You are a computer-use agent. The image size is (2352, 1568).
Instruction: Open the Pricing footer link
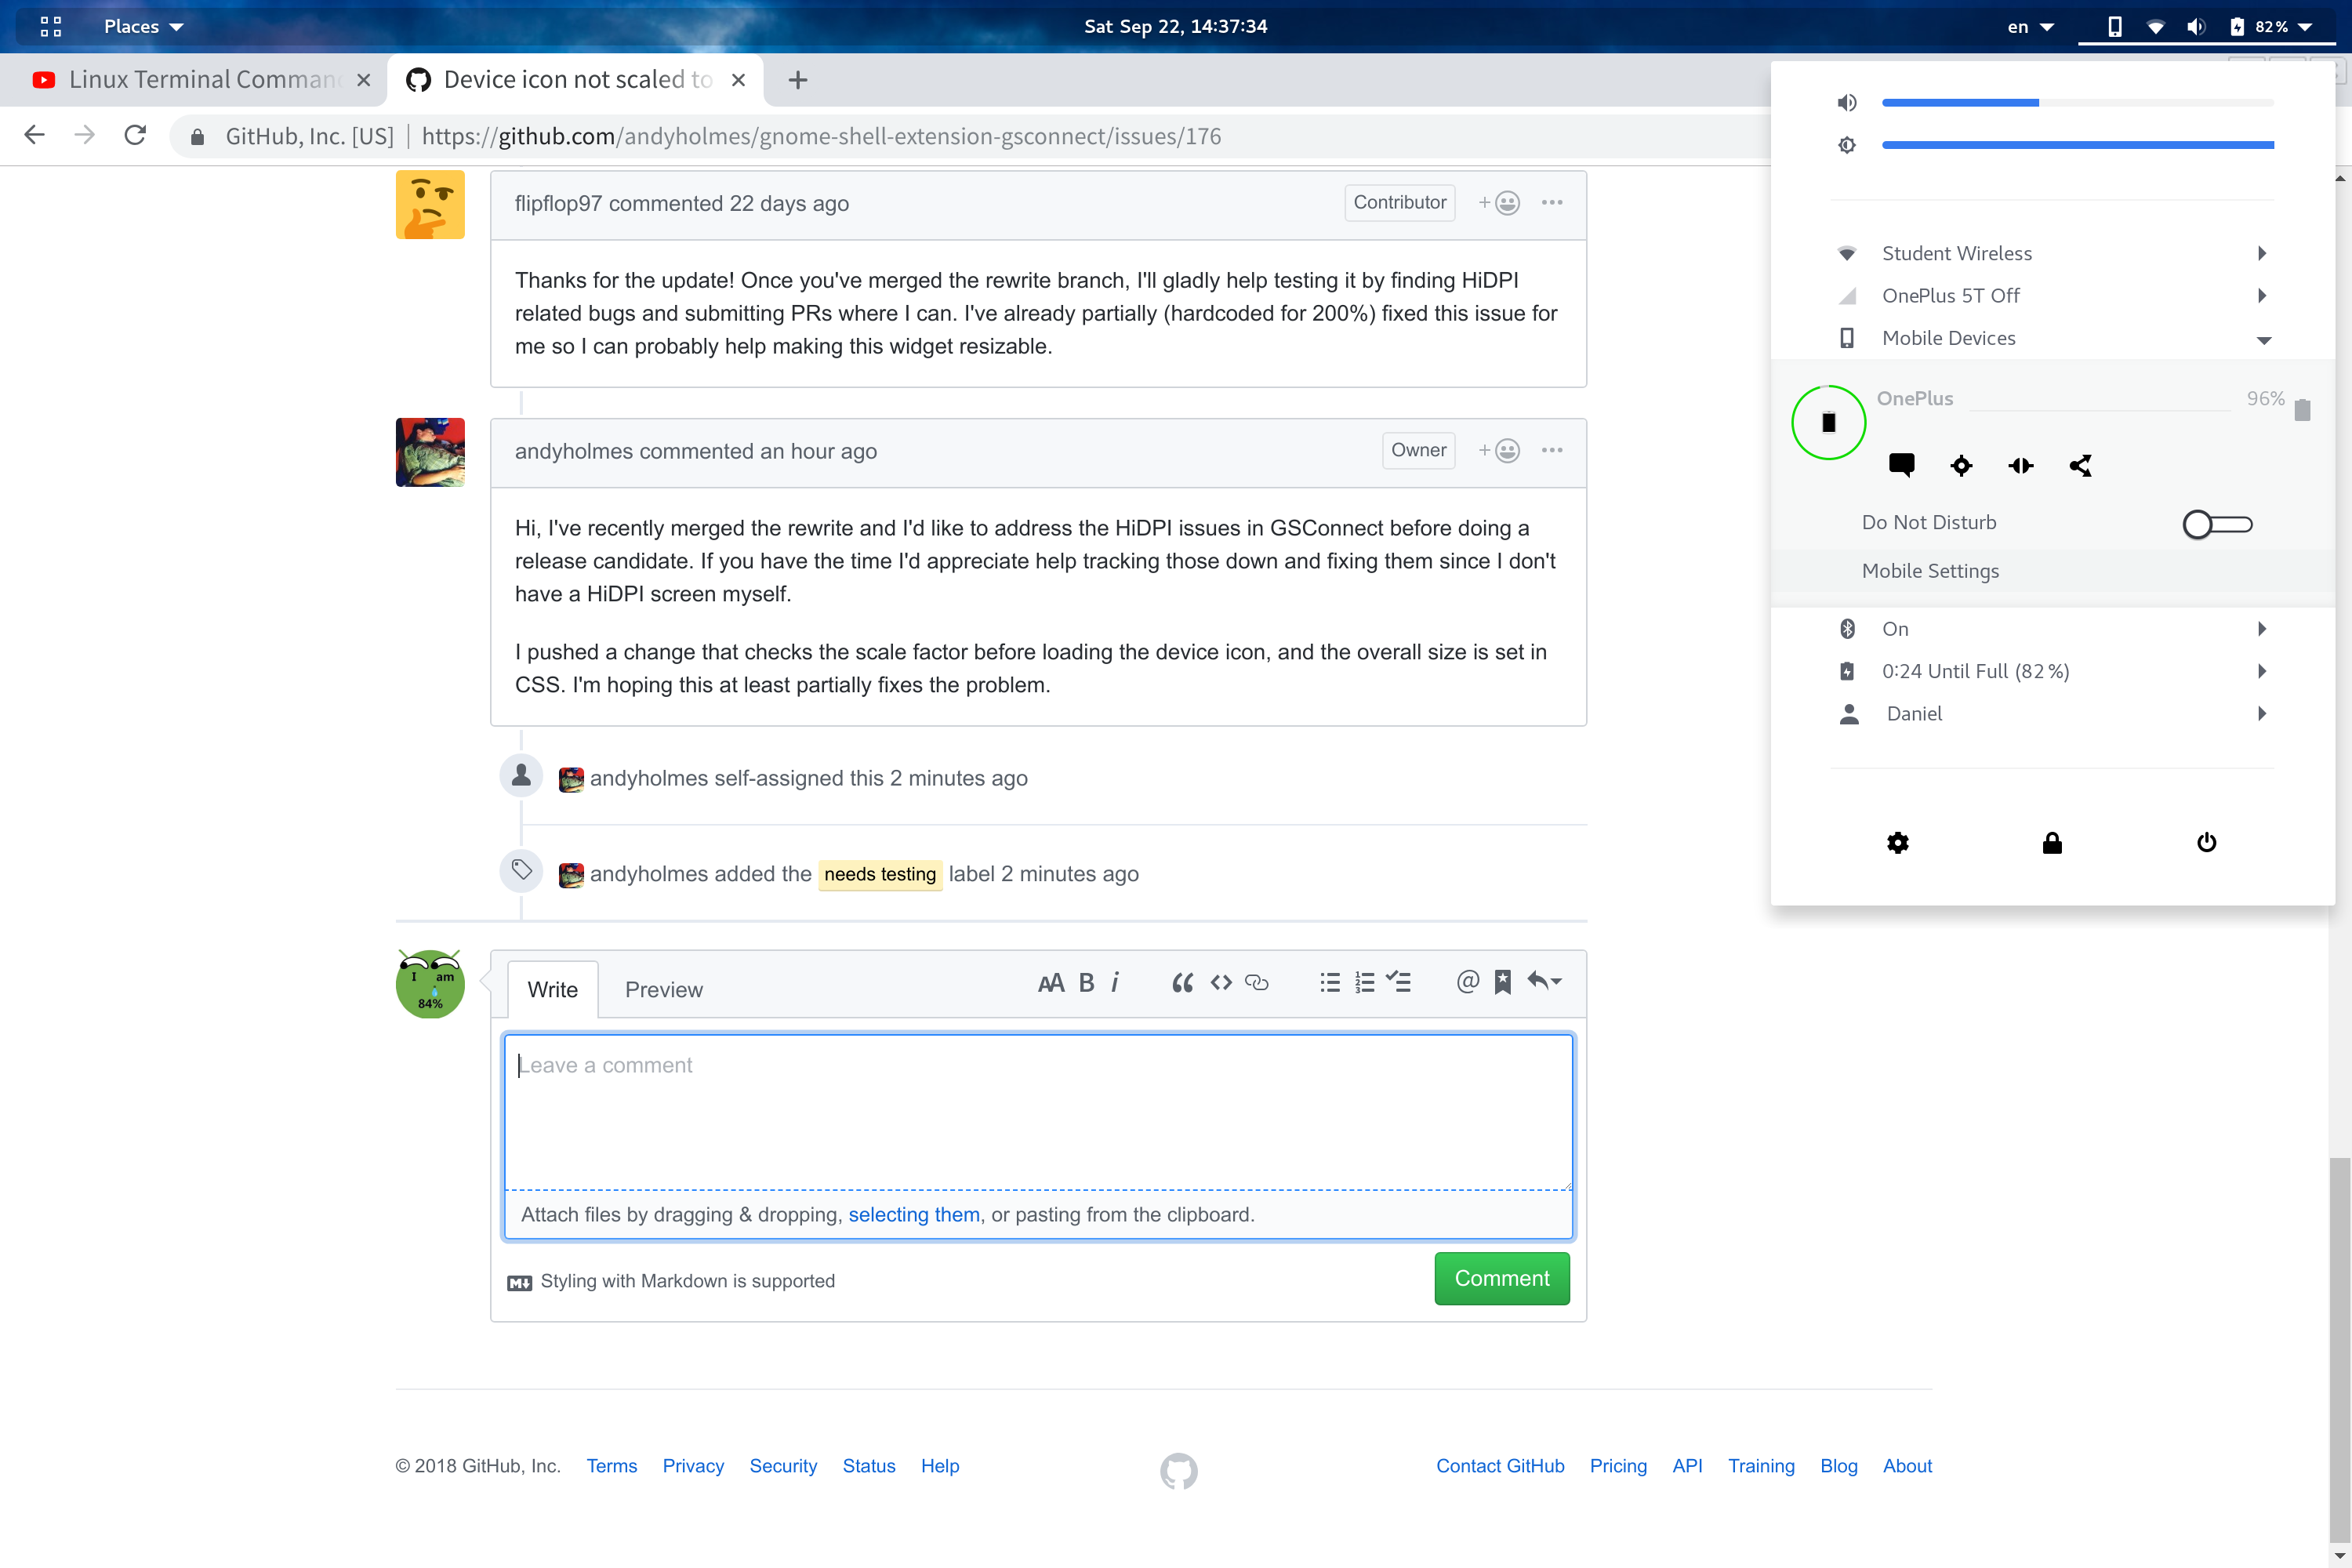tap(1618, 1466)
